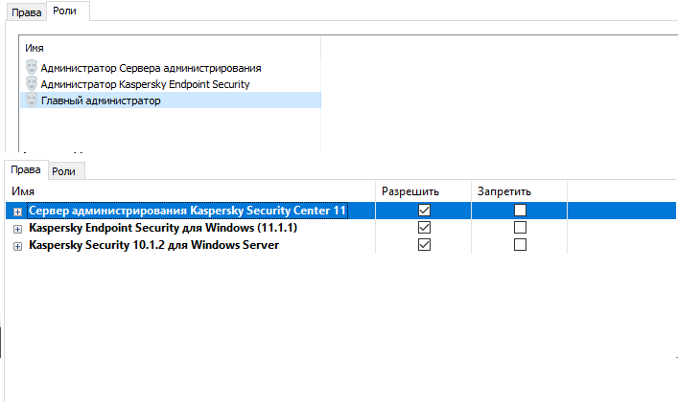Tick Запретить for Kaspersky Security 10.1.2
Screen dimensions: 678x402
pos(520,245)
